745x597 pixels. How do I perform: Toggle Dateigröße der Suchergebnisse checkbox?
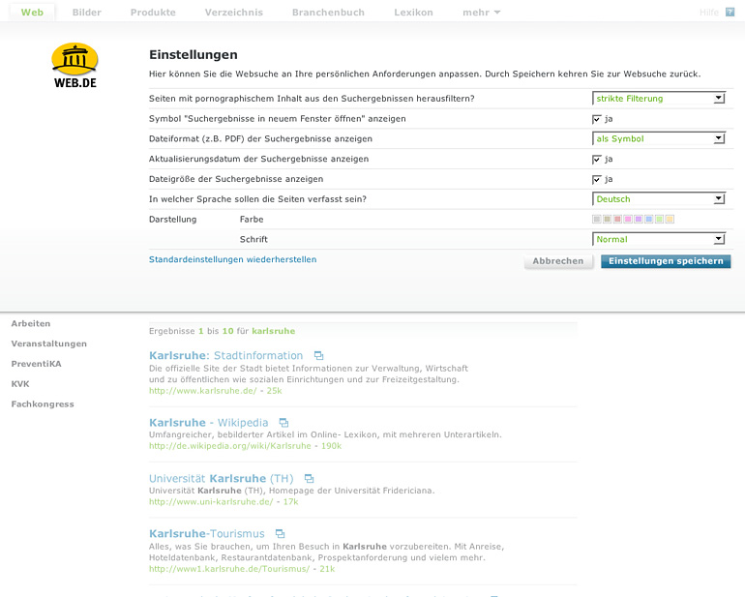(x=597, y=179)
